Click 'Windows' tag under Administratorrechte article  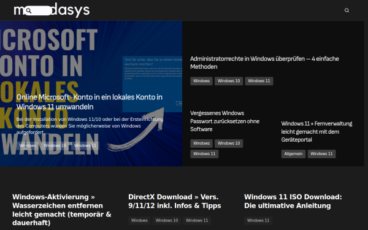201,81
